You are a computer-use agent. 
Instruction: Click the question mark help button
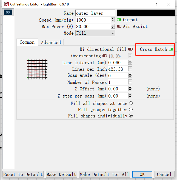click(x=156, y=4)
